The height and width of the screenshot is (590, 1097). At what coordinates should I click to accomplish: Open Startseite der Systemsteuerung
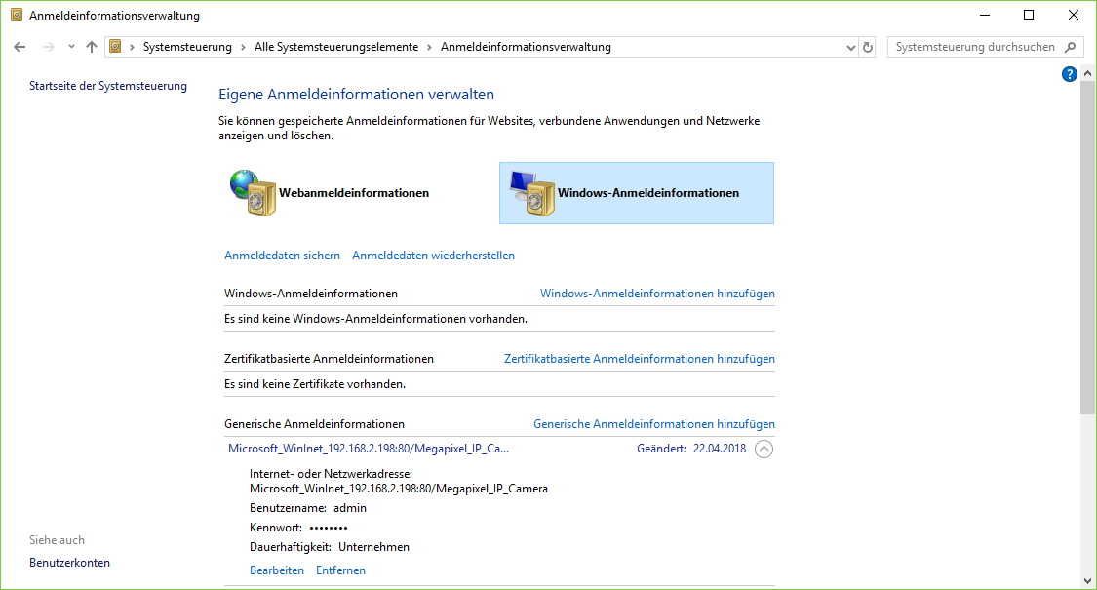(108, 86)
